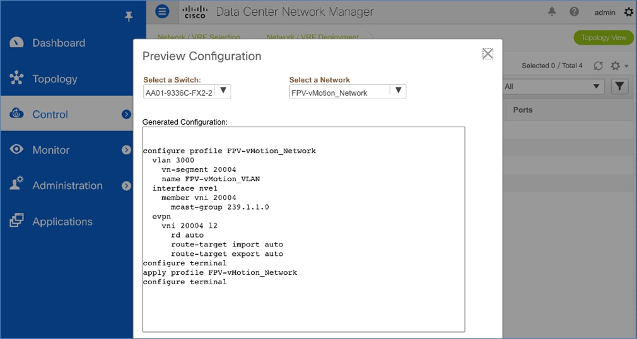
Task: Close the Preview Configuration dialog
Action: pyautogui.click(x=488, y=54)
